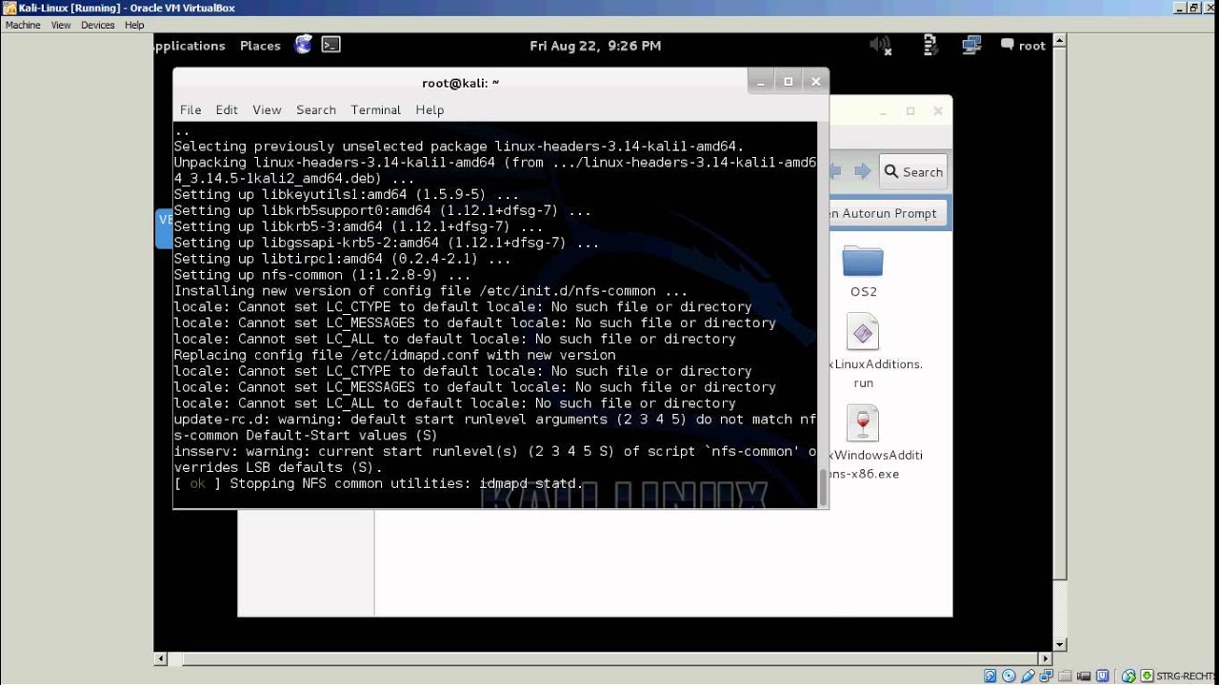Open VirtualBox View menu
This screenshot has height=685, width=1219.
[61, 25]
